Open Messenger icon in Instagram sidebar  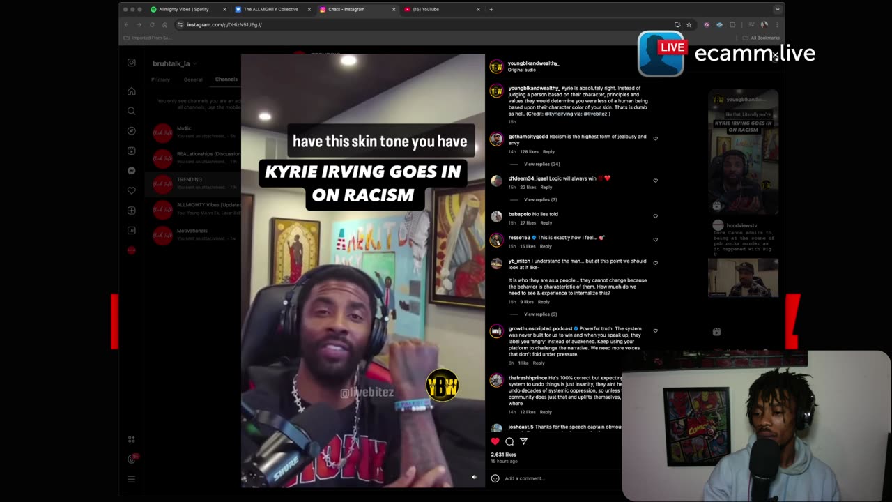click(x=131, y=171)
